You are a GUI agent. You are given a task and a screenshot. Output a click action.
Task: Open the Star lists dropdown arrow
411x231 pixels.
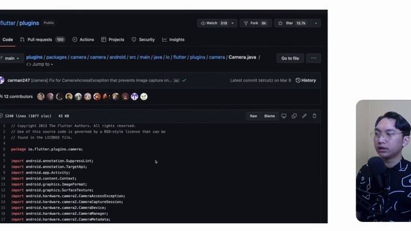tap(316, 23)
